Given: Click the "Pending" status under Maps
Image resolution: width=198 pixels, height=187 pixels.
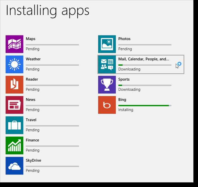Looking at the screenshot, I should click(33, 49).
